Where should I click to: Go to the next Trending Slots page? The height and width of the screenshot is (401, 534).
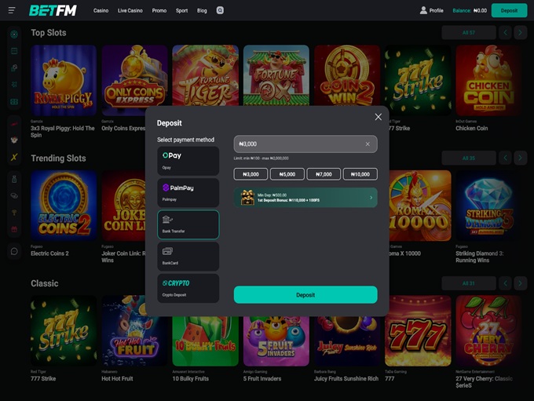[520, 158]
